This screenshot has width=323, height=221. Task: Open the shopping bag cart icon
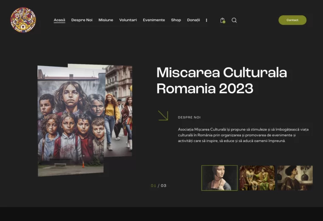point(222,20)
